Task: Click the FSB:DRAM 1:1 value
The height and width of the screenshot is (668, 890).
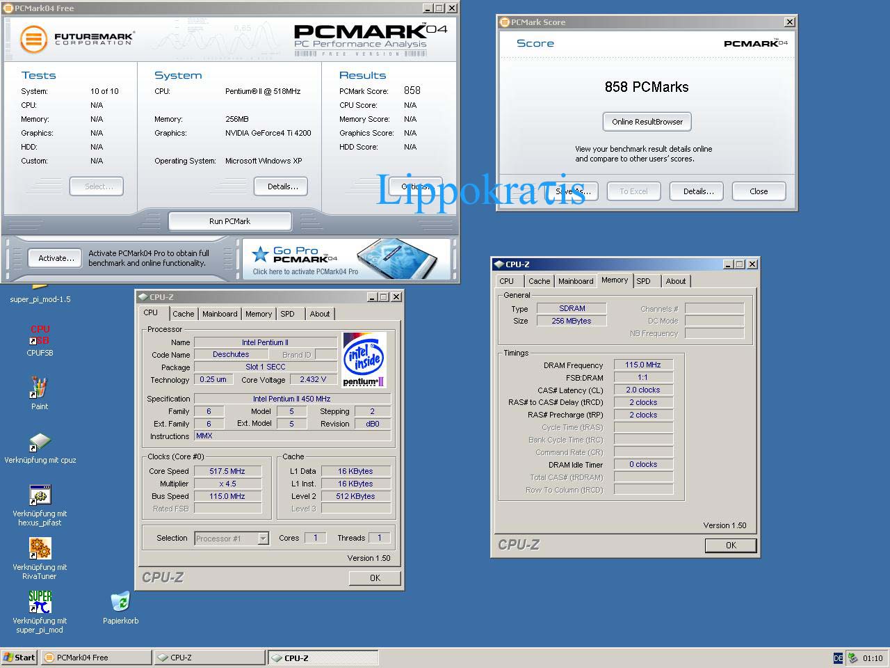Action: pos(642,377)
